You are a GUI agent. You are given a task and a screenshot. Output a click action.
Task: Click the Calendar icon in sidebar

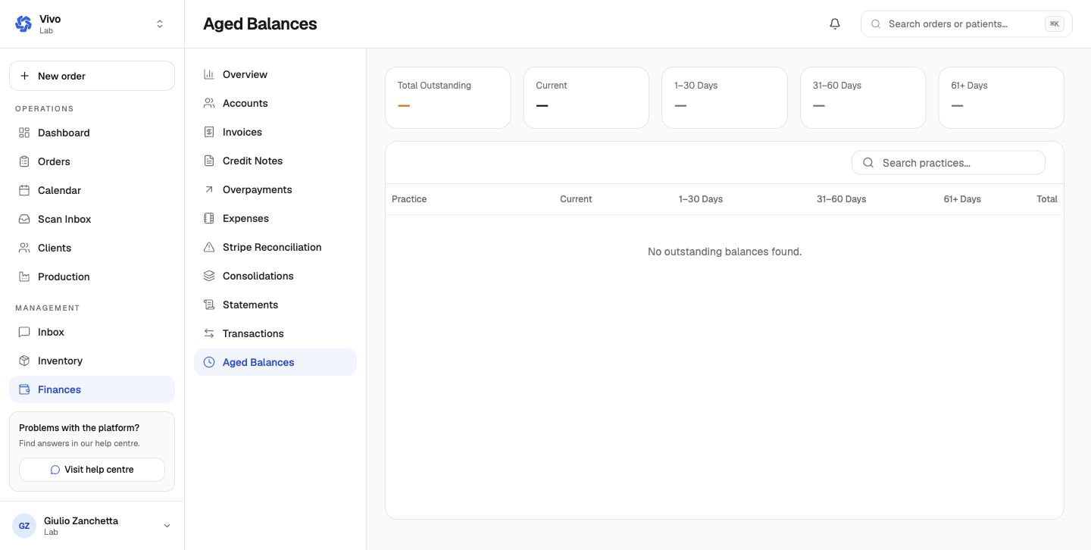point(24,190)
